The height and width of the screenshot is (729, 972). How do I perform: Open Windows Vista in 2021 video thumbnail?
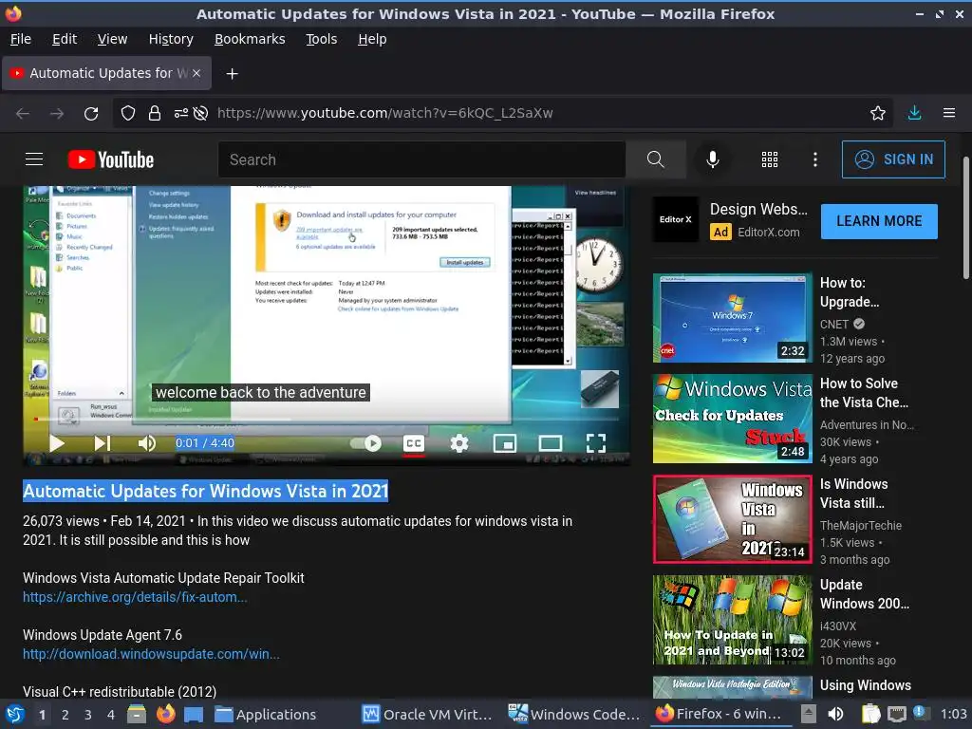click(732, 519)
